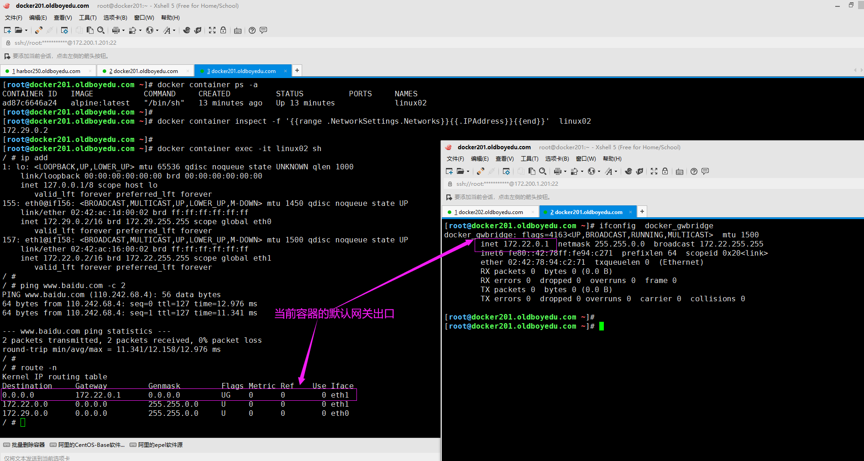Expand the Open folder dropdown arrow in the back window
Screen dimensions: 864x461
(26, 31)
